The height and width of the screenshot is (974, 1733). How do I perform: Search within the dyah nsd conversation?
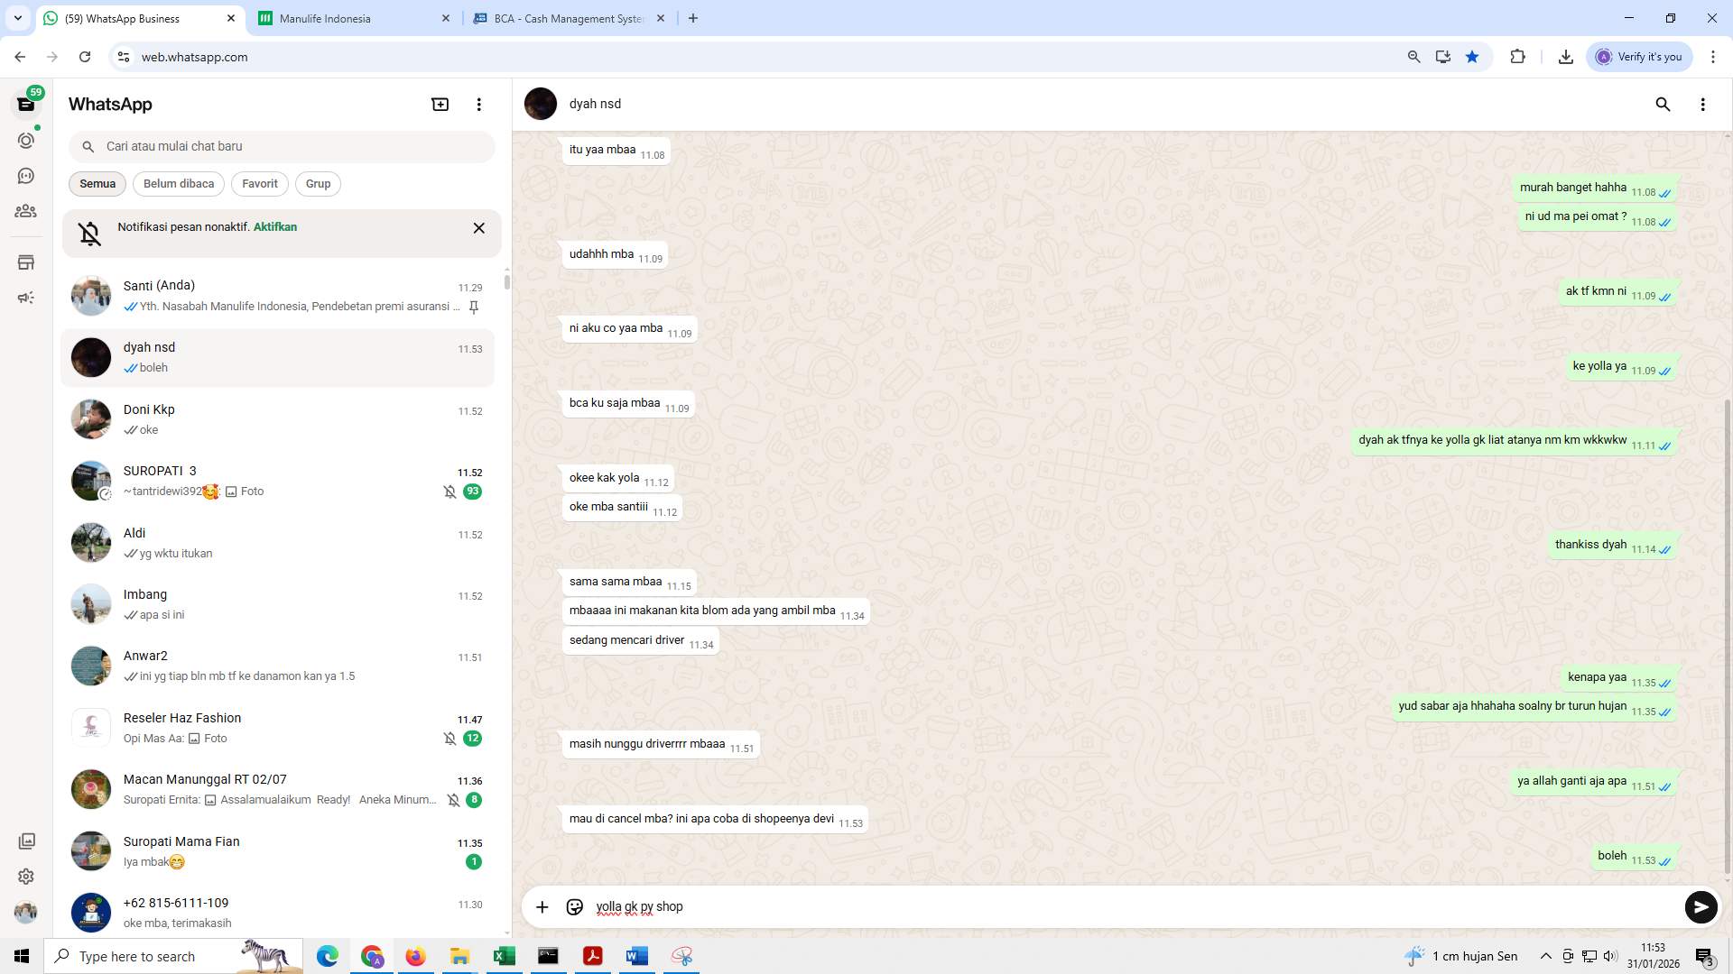[x=1663, y=105]
